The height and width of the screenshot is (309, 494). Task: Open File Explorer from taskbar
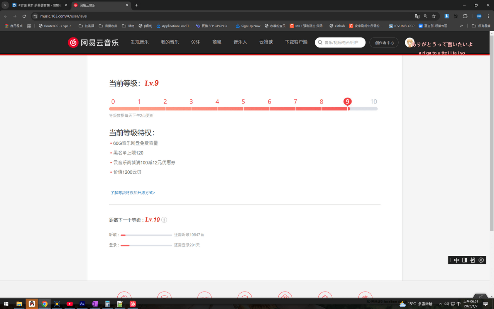(19, 304)
